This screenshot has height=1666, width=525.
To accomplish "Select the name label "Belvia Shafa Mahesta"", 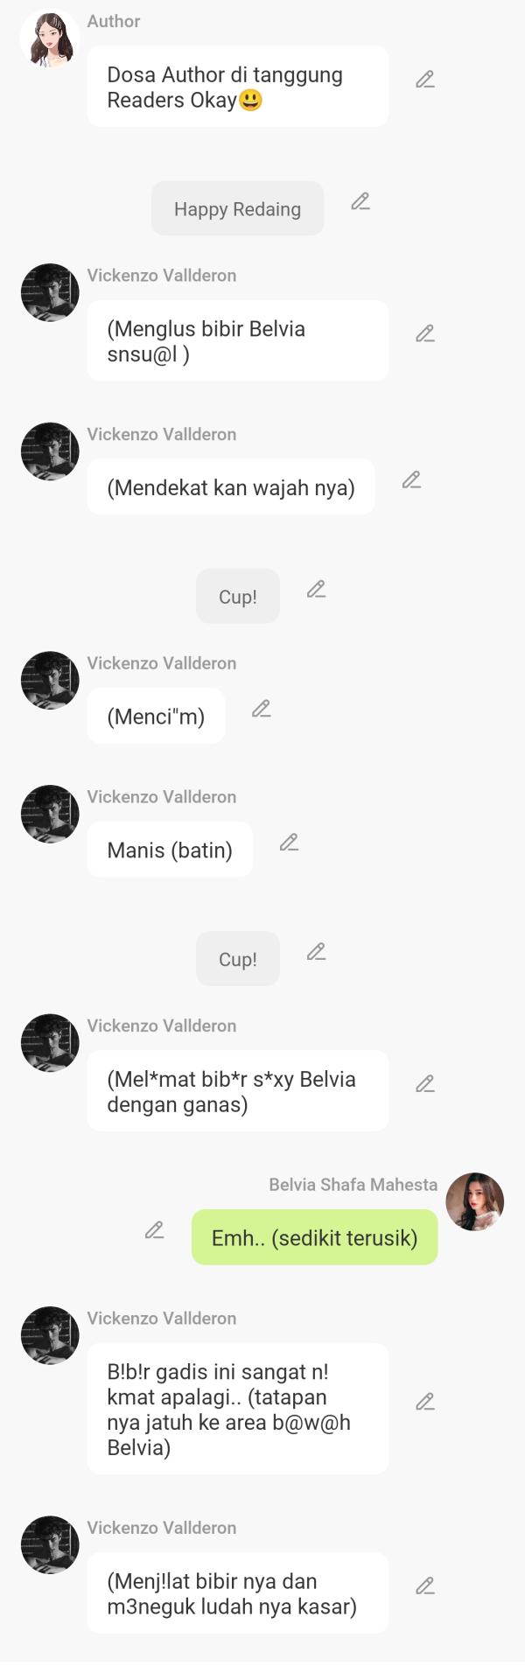I will 352,1184.
